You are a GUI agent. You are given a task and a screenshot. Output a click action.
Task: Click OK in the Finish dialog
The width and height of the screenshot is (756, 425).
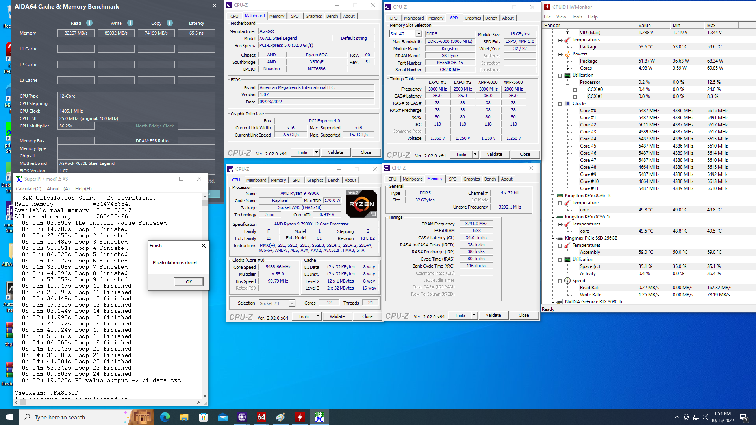click(x=189, y=282)
